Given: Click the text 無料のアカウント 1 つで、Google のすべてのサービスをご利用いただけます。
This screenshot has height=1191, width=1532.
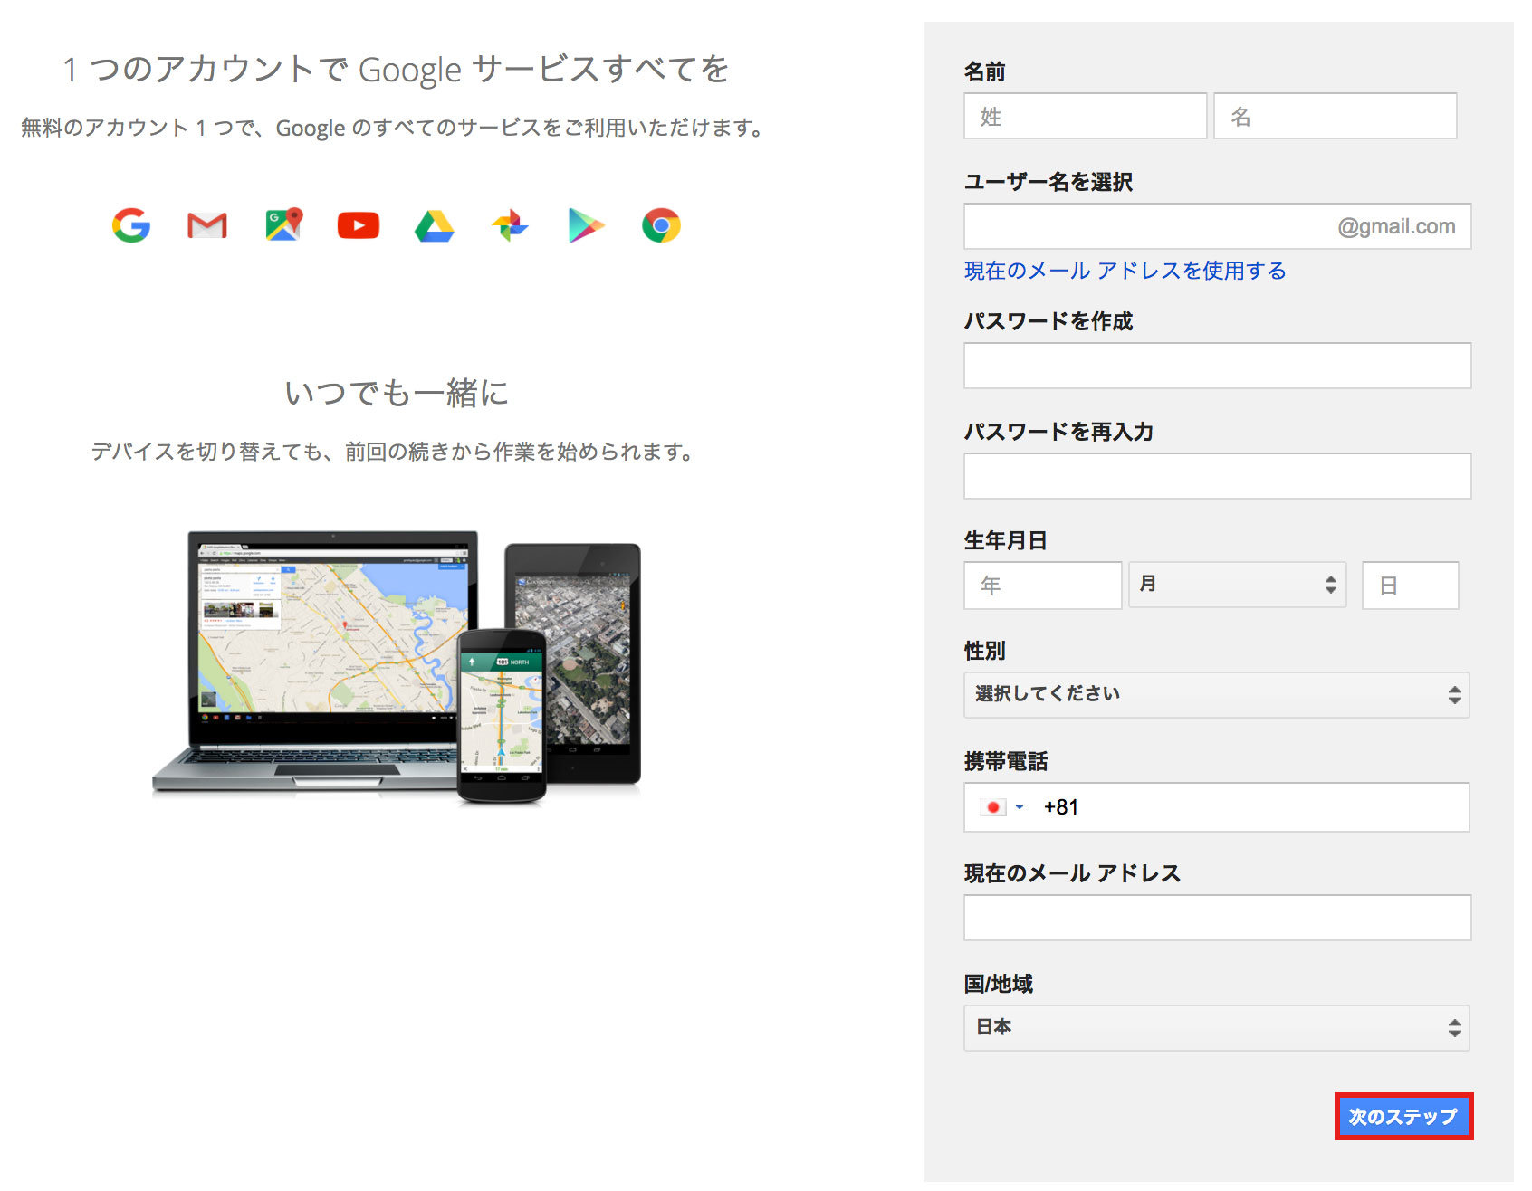Looking at the screenshot, I should [x=396, y=128].
